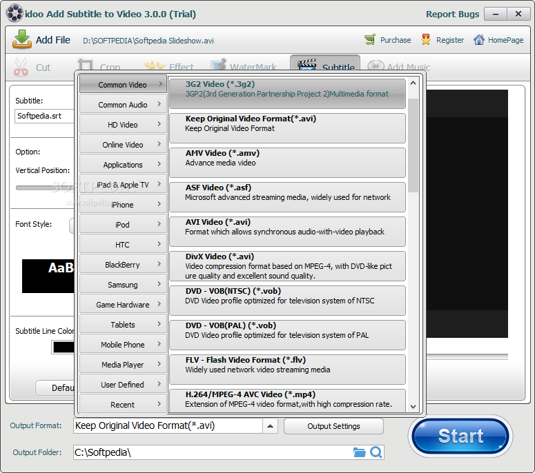Open the HTC category
Viewport: 535px width, 473px height.
[x=123, y=245]
